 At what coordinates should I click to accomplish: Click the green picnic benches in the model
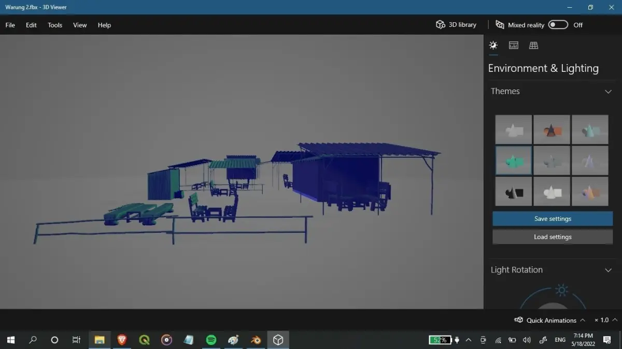(138, 214)
